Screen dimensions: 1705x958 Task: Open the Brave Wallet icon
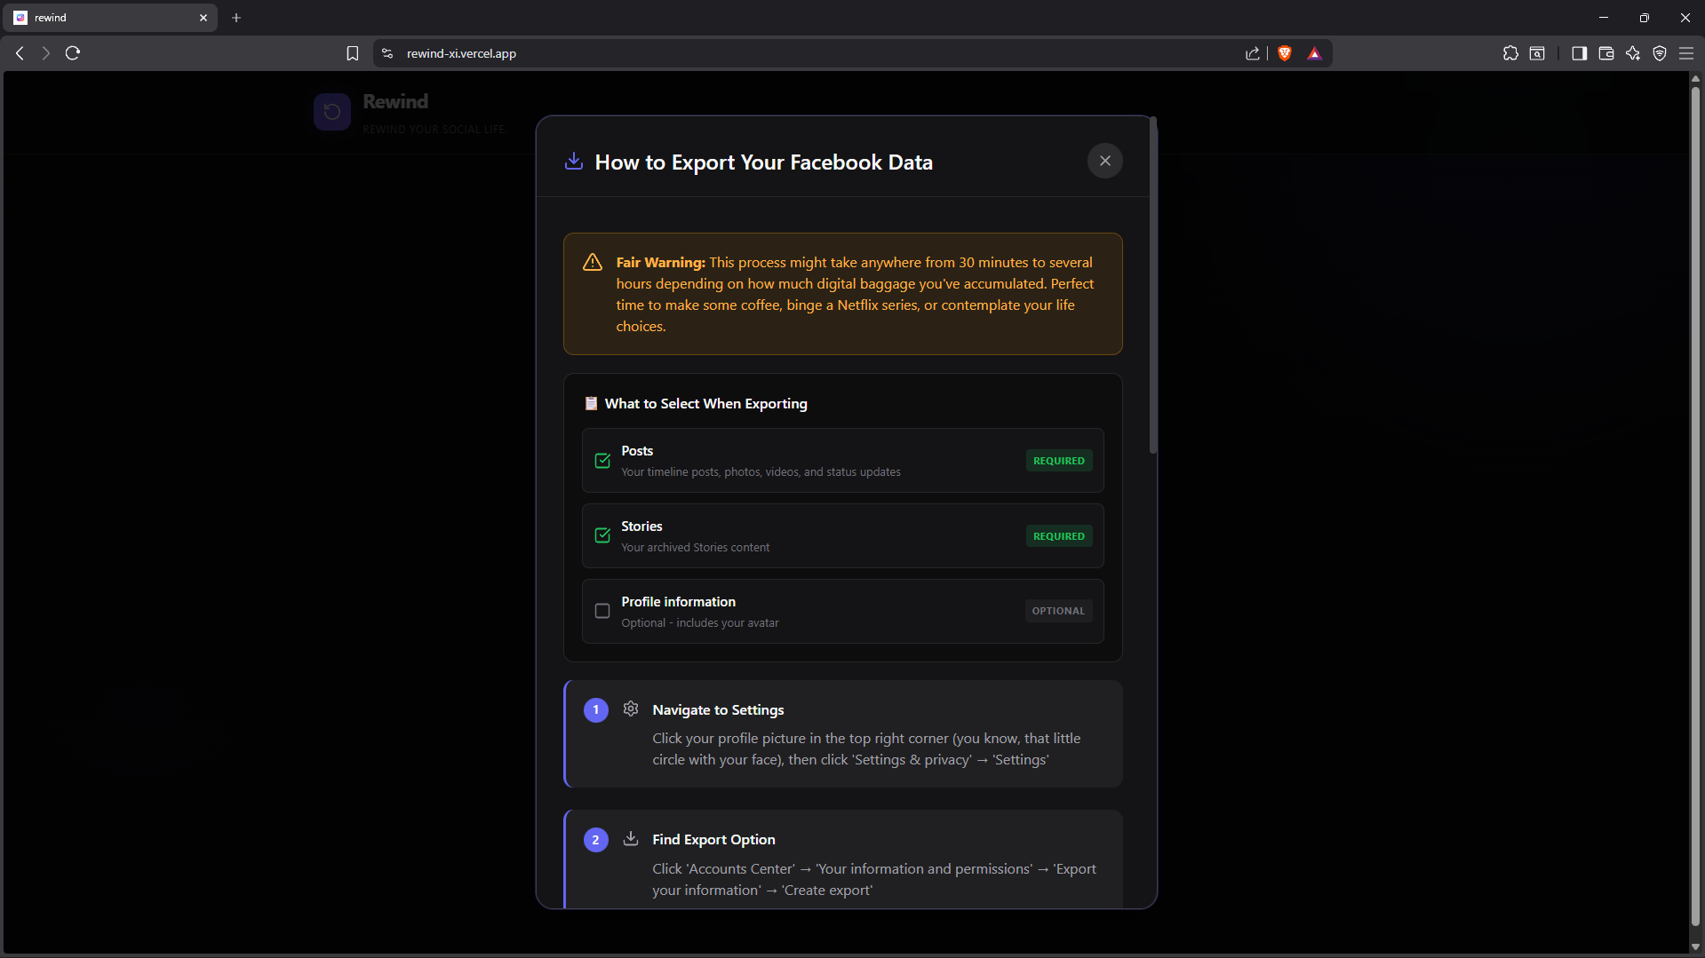coord(1605,53)
